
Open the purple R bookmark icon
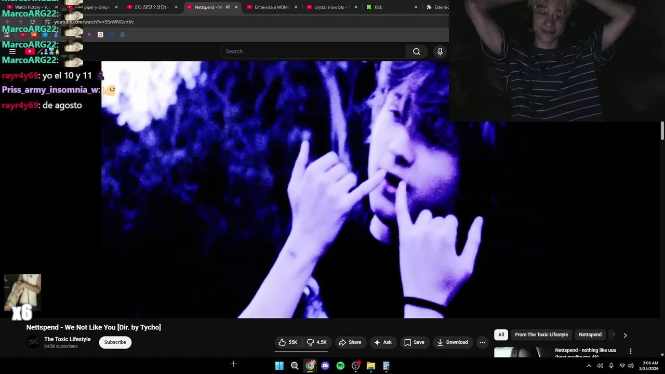tap(89, 35)
